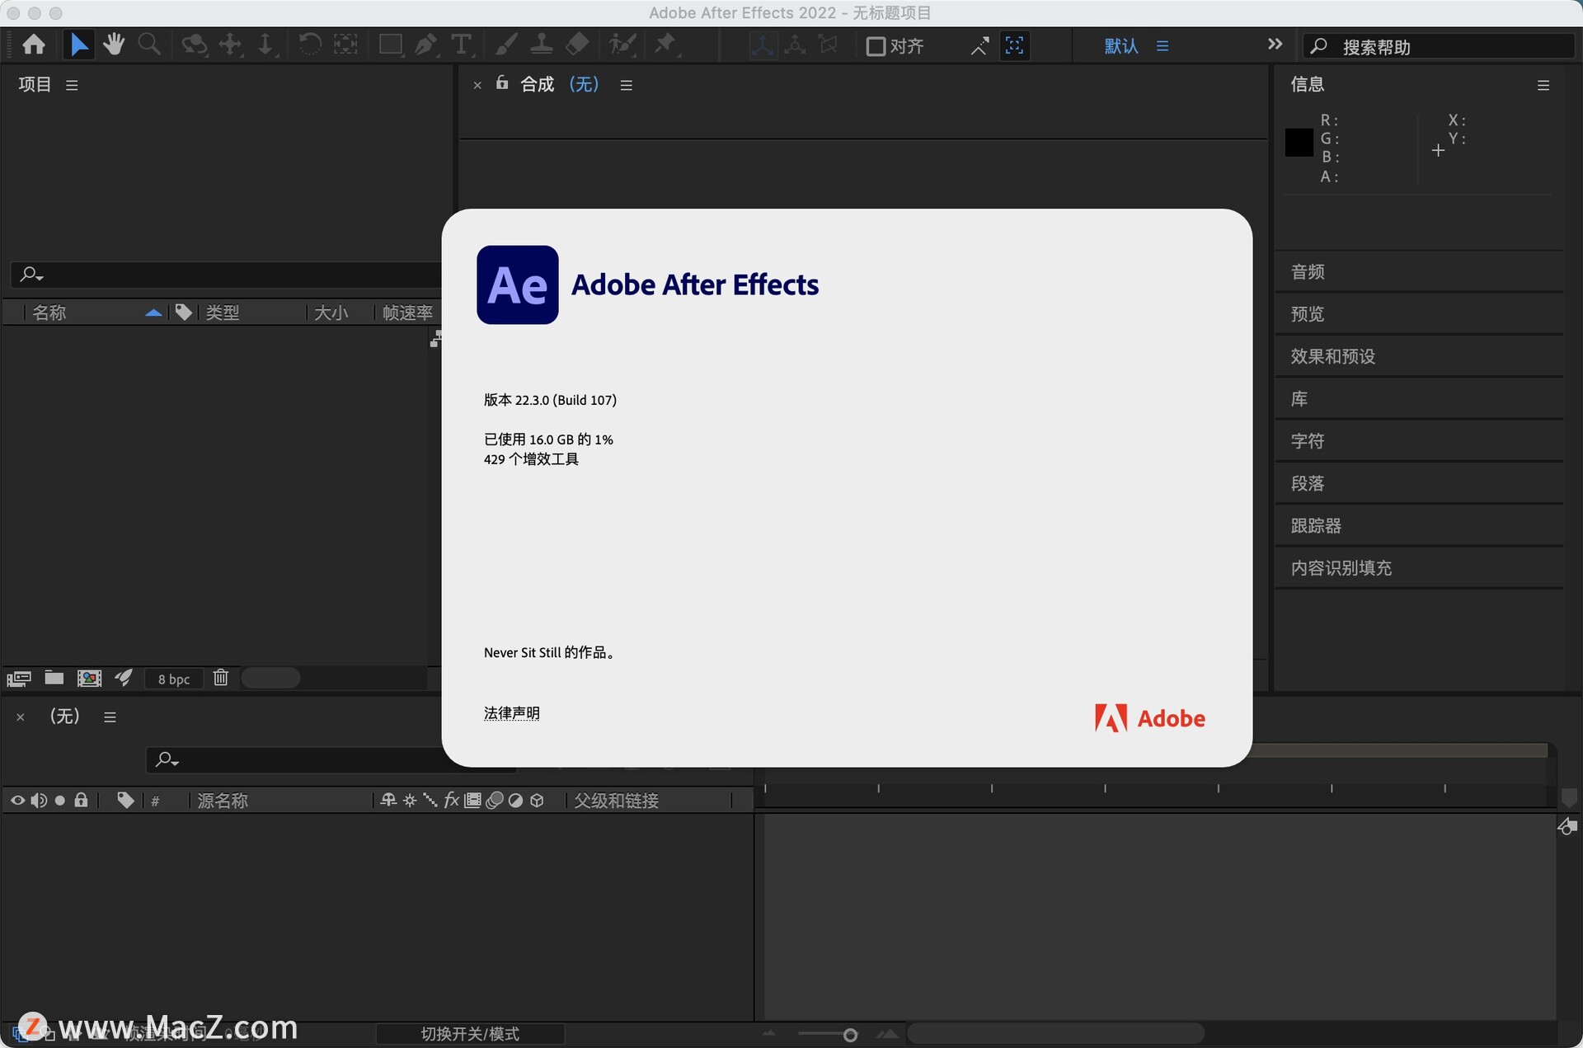Open the 合成 panel menu
This screenshot has height=1048, width=1583.
[627, 85]
